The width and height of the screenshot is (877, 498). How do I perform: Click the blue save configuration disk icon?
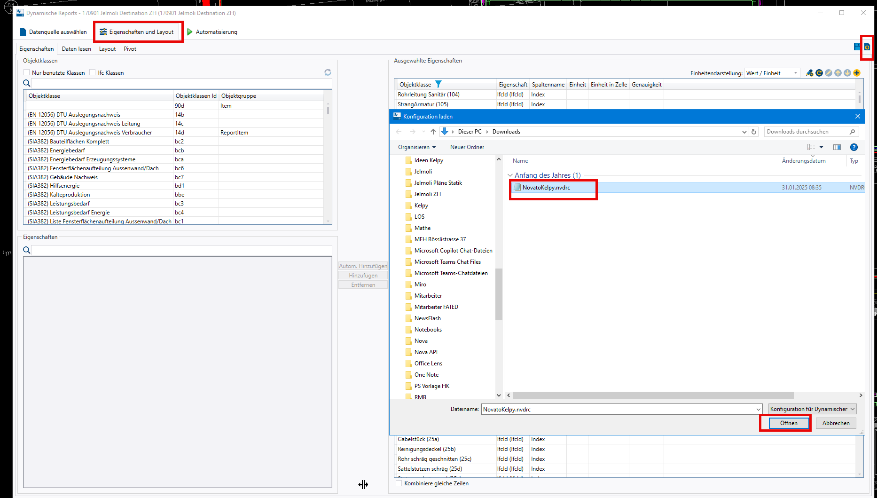coord(857,47)
